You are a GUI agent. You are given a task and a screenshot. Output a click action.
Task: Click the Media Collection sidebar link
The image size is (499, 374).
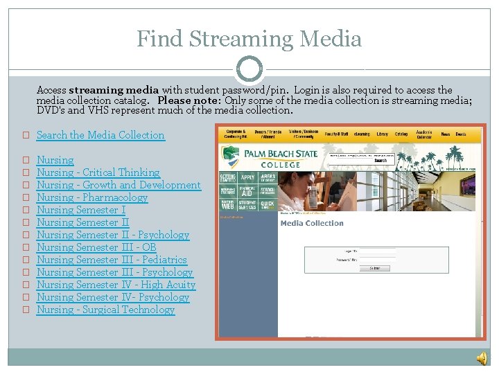tap(231, 217)
